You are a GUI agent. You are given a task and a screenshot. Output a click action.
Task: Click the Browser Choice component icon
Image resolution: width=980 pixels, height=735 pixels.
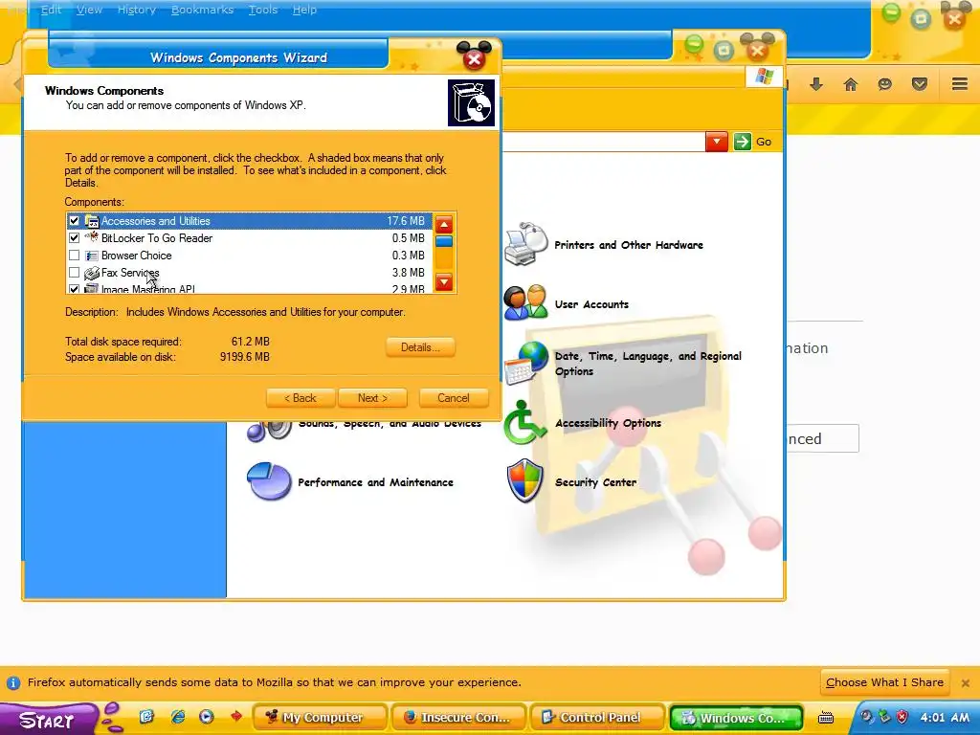point(92,256)
